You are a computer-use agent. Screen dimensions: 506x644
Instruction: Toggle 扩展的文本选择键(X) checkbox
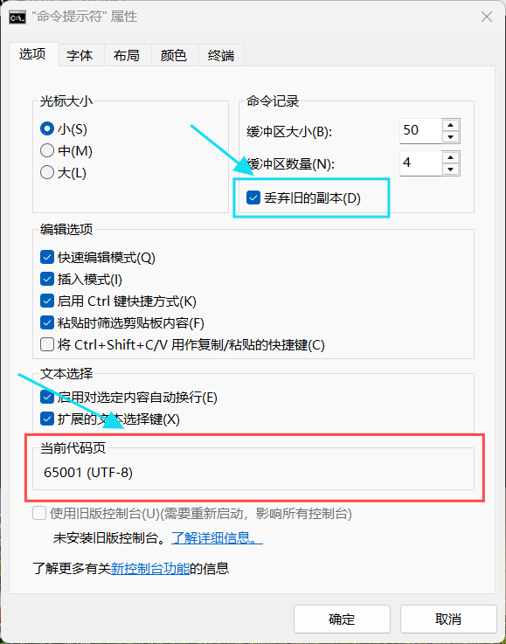point(47,419)
